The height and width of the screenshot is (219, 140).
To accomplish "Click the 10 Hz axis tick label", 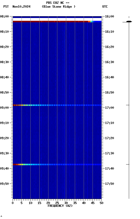I will (30, 203).
